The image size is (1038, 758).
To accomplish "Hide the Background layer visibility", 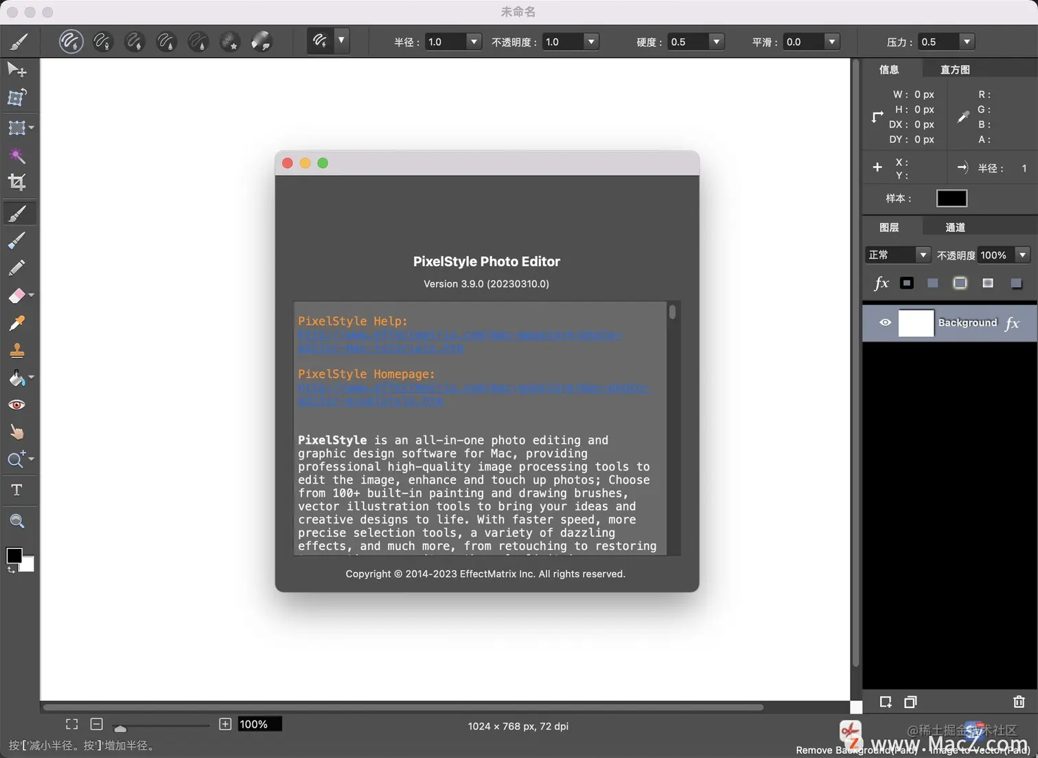I will coord(885,322).
